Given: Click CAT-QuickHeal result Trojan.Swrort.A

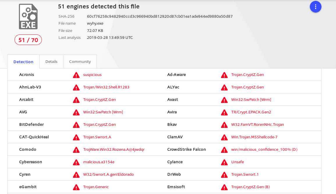Looking at the screenshot, I should [97, 137].
